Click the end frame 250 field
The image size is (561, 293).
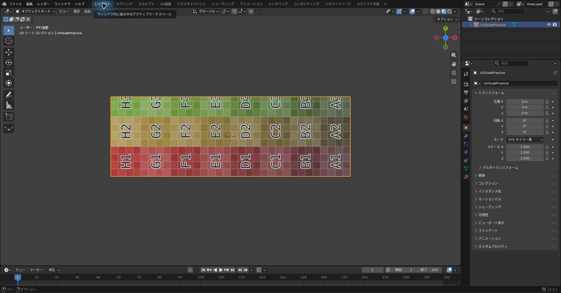(x=429, y=270)
